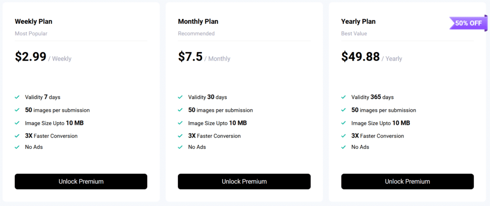Select the Monthly Plan heading
The height and width of the screenshot is (206, 490).
pos(198,21)
